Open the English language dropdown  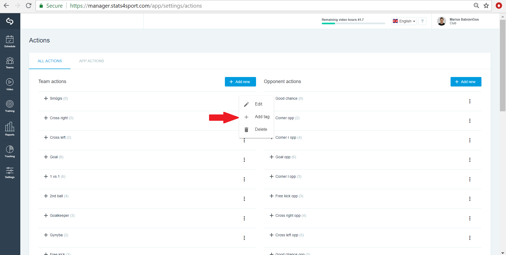(x=404, y=21)
